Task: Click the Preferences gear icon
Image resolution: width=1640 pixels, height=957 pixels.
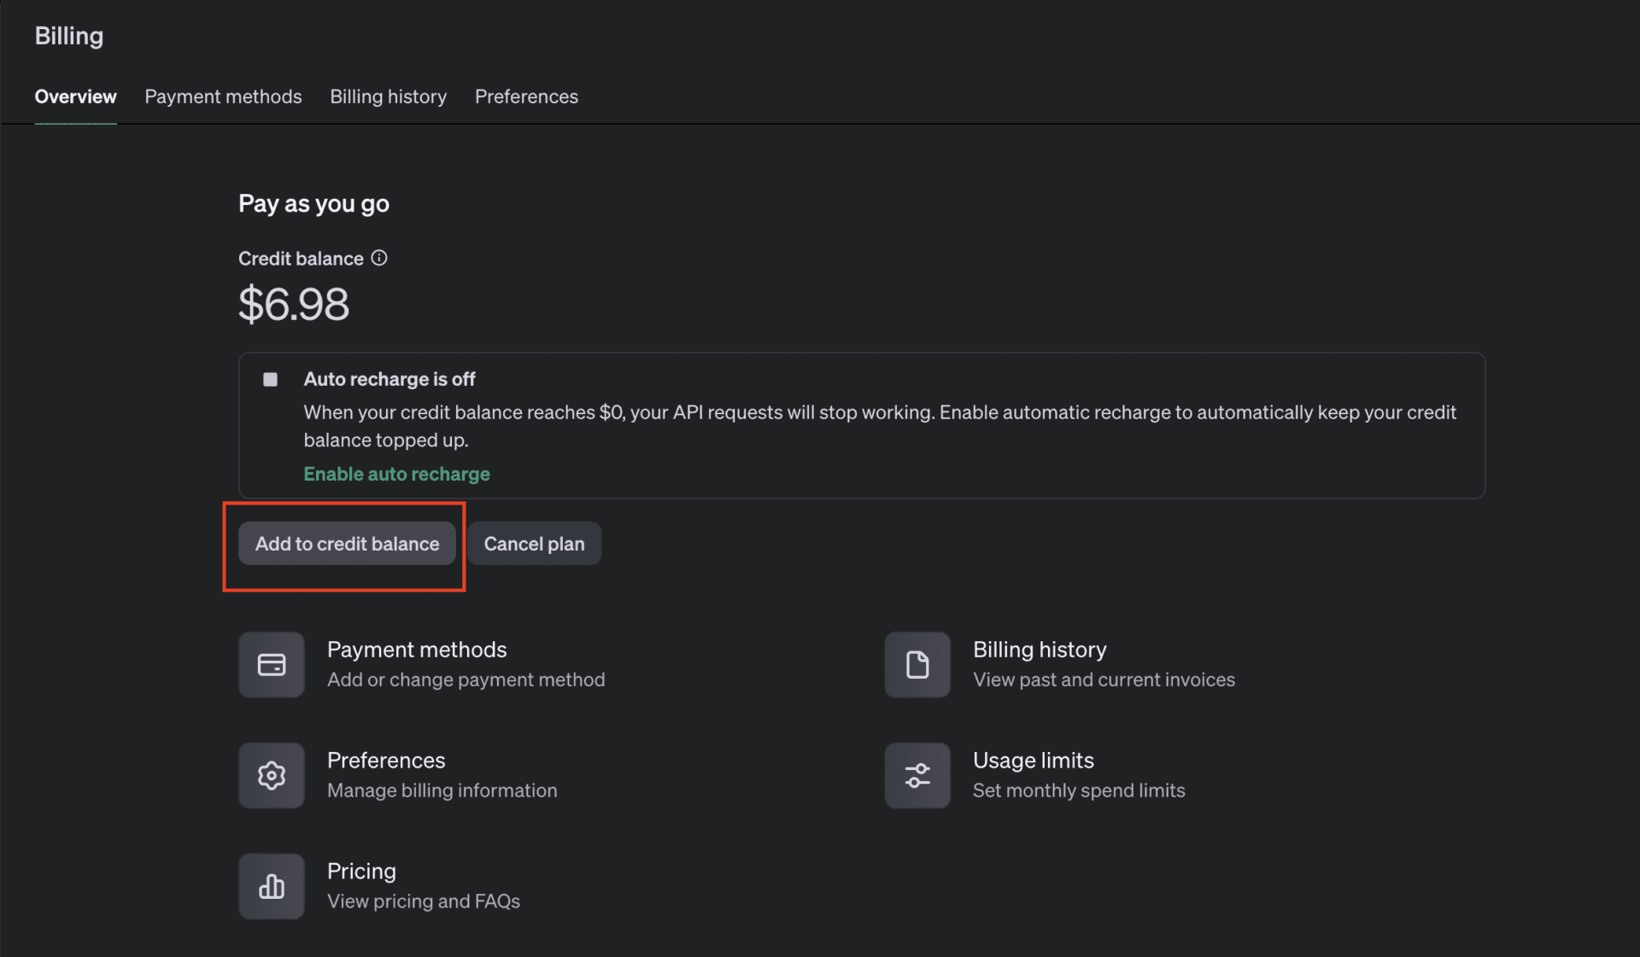Action: coord(272,775)
